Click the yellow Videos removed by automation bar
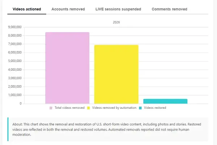Image resolution: width=217 pixels, height=145 pixels. (x=116, y=74)
